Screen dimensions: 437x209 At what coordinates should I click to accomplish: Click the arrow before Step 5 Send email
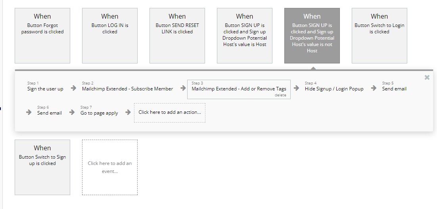(x=374, y=88)
